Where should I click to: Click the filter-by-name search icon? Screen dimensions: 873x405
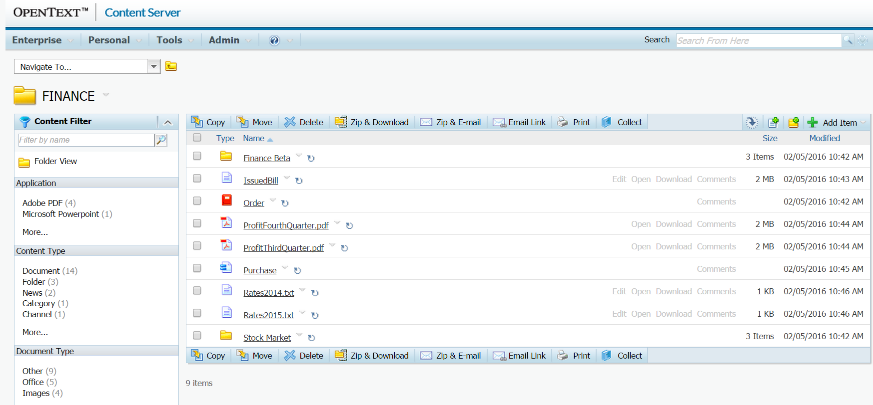[x=161, y=140]
